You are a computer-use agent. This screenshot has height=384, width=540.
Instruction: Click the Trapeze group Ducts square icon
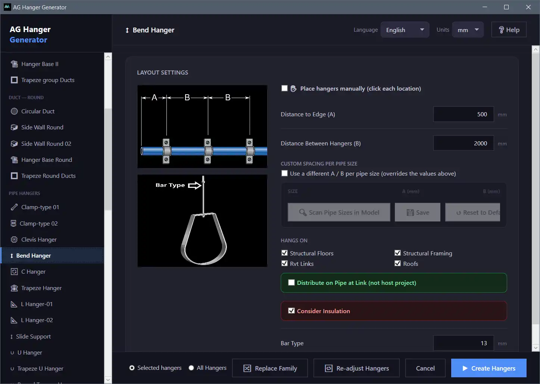(x=14, y=80)
